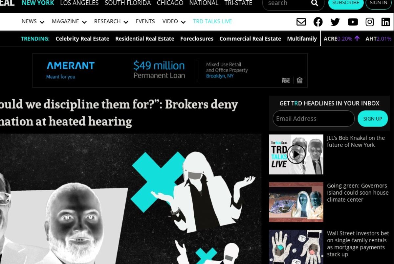Click the Amerant $49 million loan banner
Image resolution: width=394 pixels, height=264 pixels.
point(170,70)
